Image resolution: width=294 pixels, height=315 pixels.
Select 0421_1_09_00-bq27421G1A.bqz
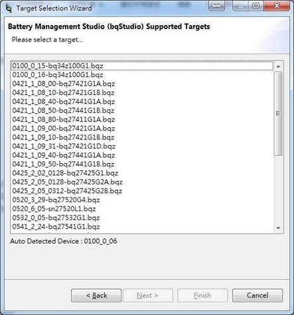(x=142, y=129)
